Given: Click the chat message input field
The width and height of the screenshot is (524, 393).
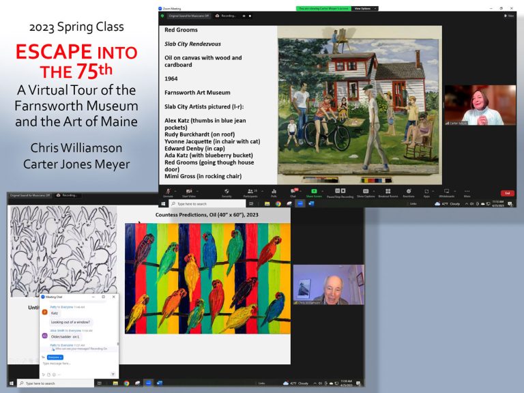Looking at the screenshot, I should pyautogui.click(x=79, y=364).
